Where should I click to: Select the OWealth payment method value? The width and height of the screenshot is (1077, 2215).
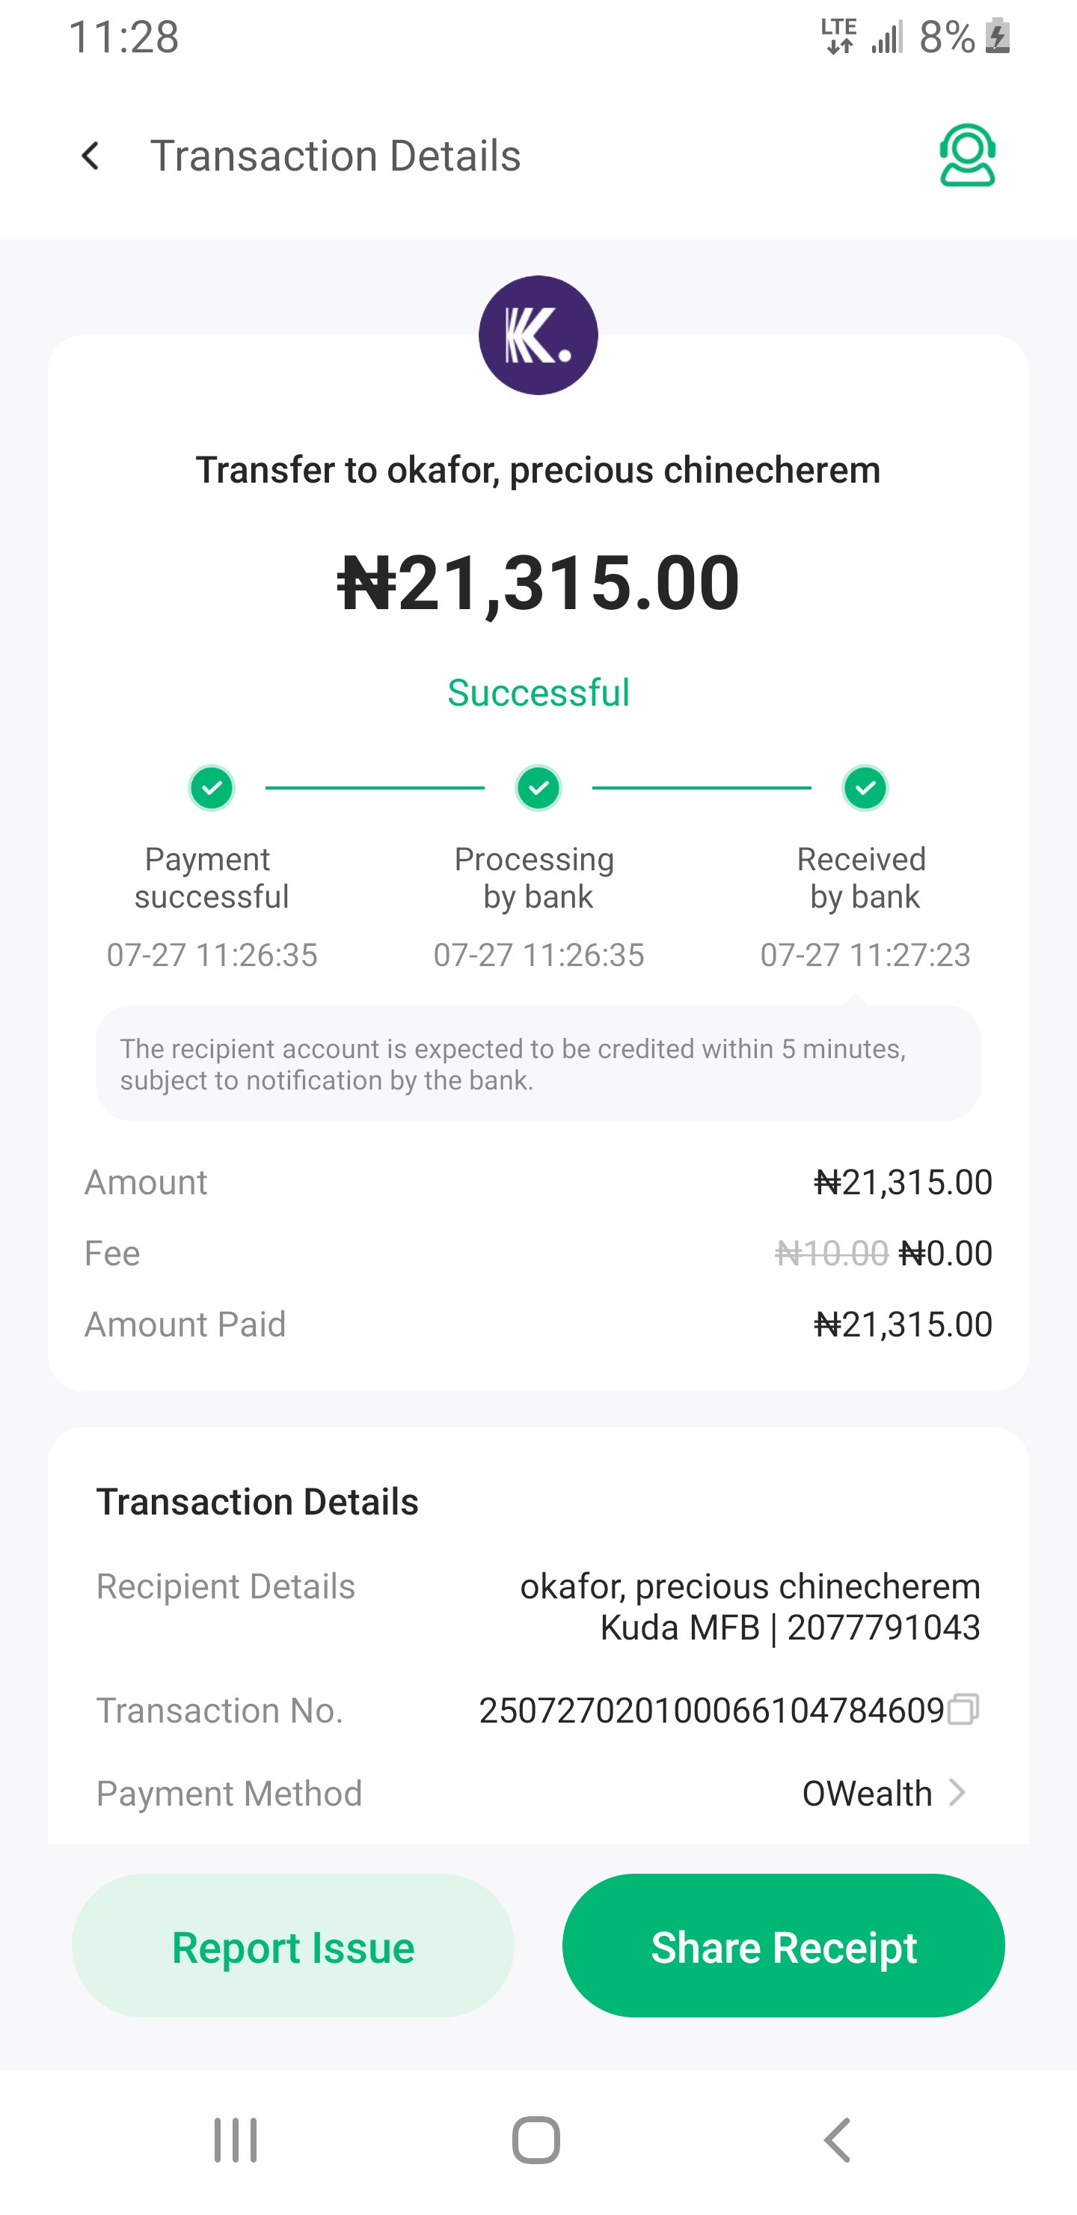[x=866, y=1794]
